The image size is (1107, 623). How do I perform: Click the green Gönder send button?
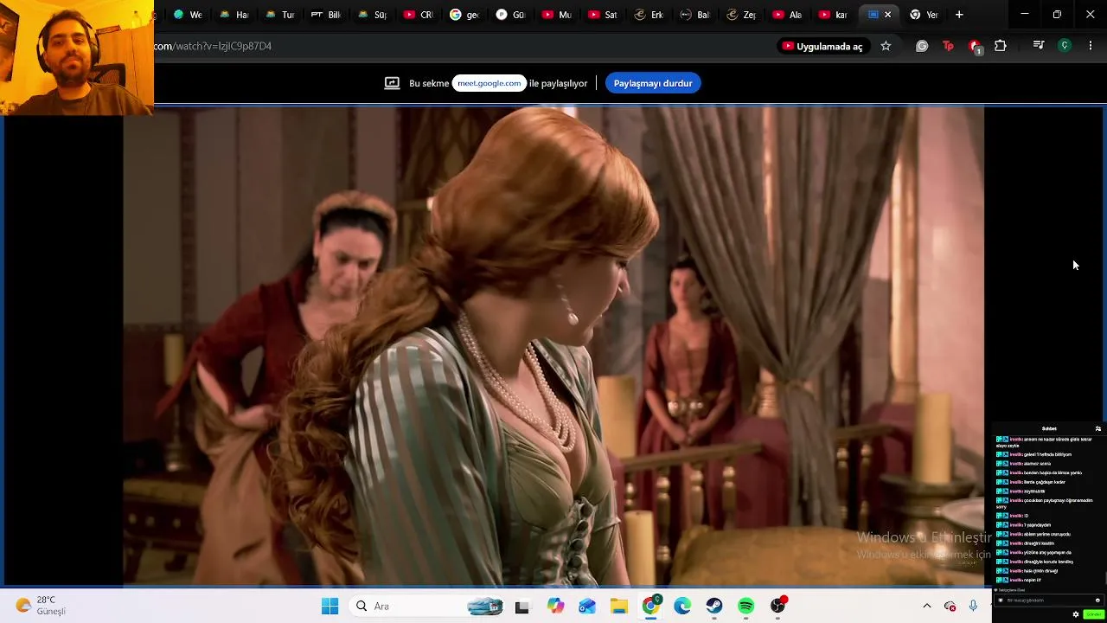tap(1092, 614)
